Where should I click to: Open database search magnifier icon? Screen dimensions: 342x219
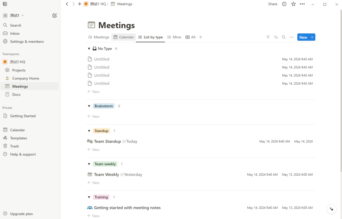pyautogui.click(x=284, y=37)
